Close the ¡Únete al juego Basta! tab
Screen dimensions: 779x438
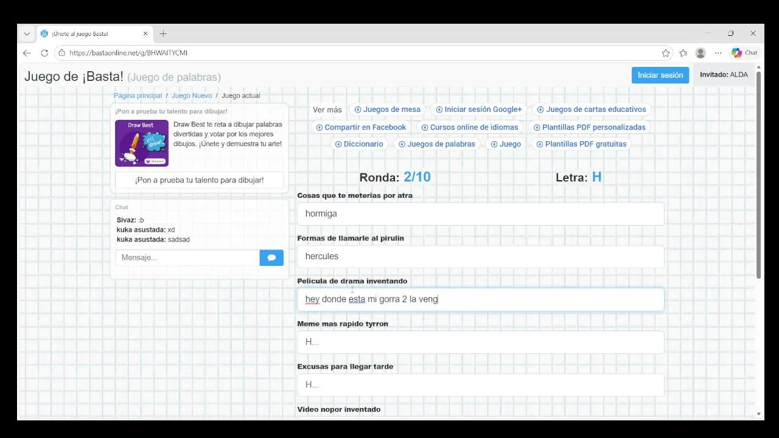pyautogui.click(x=146, y=33)
